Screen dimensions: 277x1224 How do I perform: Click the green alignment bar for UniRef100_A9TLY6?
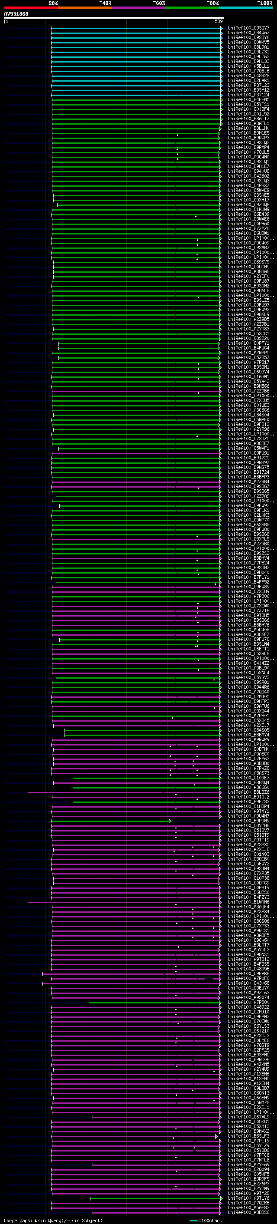tap(156, 1198)
